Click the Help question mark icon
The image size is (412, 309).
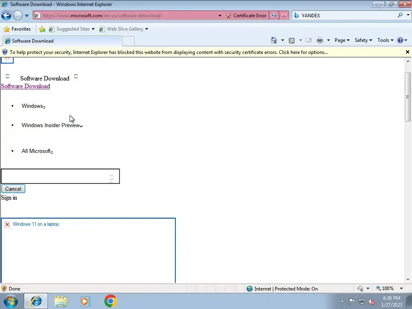(x=400, y=40)
